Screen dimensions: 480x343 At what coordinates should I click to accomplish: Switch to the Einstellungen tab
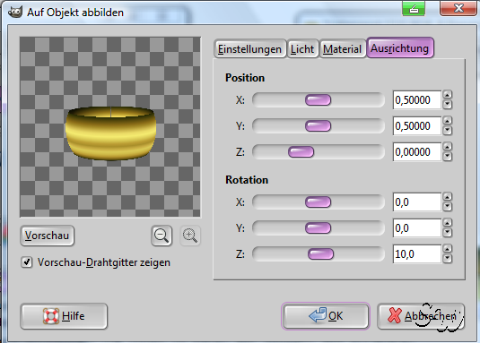coord(249,48)
